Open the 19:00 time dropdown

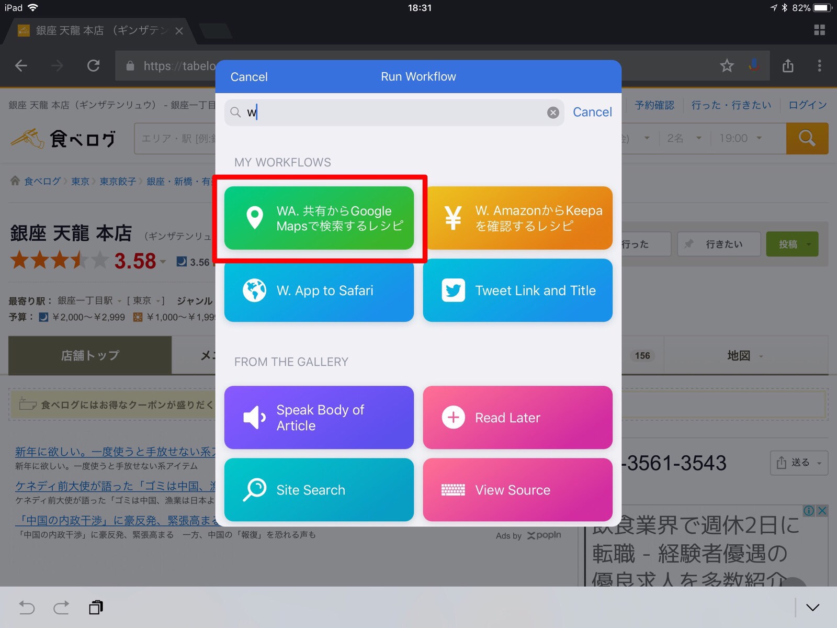coord(740,138)
